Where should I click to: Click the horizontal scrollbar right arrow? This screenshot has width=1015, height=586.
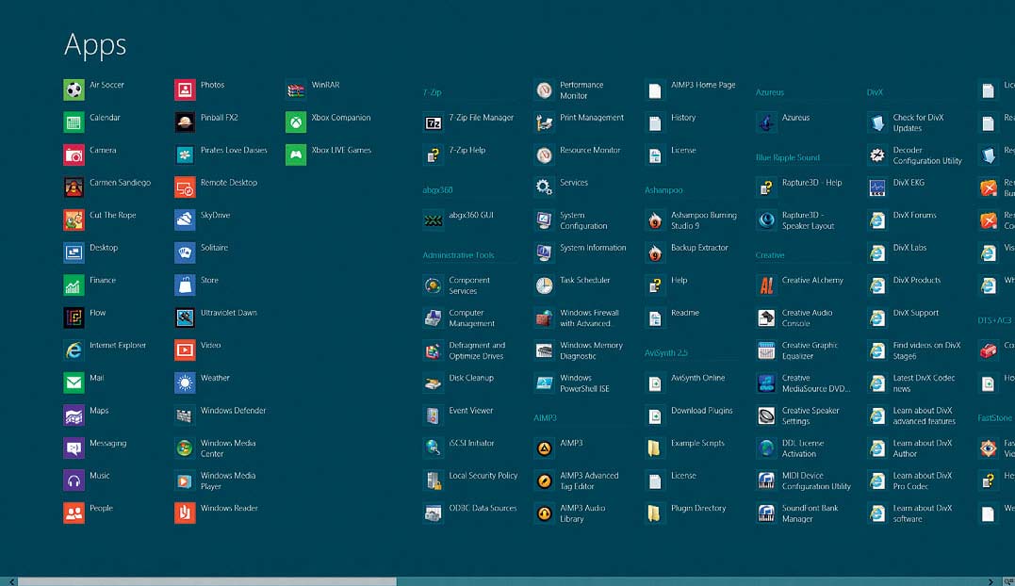tap(991, 581)
